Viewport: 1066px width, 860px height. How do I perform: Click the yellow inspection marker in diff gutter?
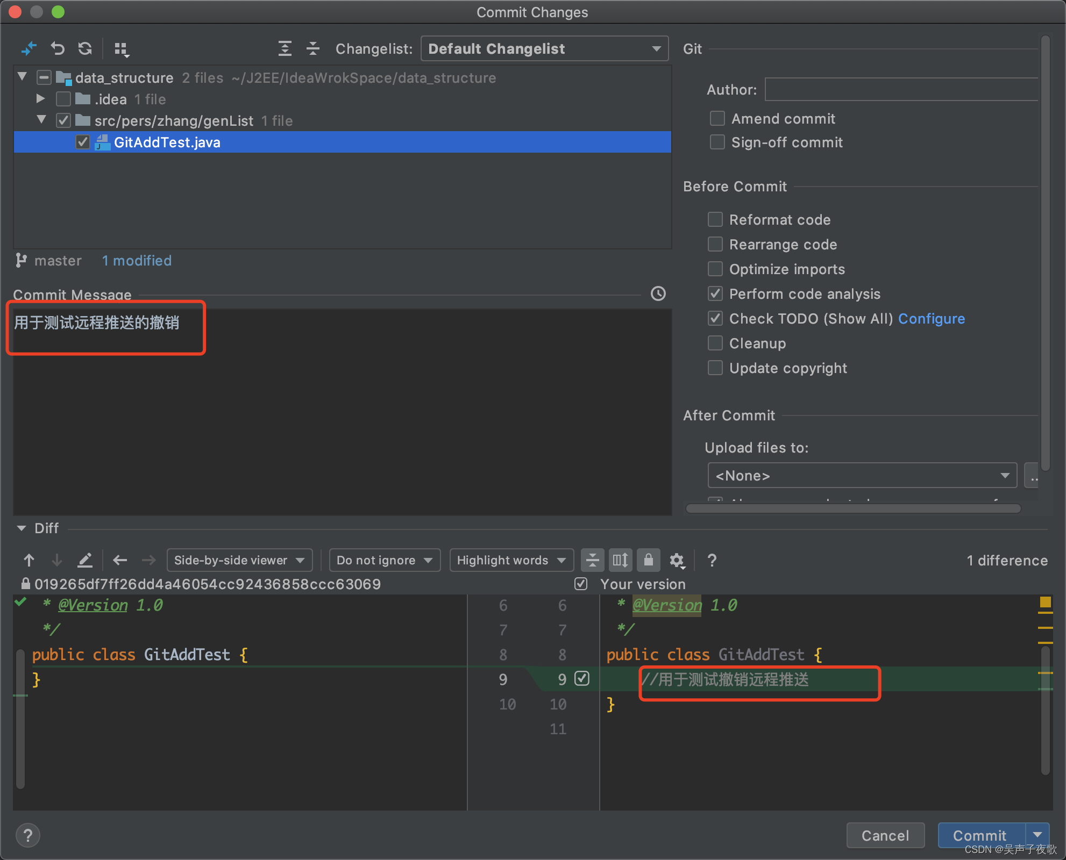[1045, 602]
